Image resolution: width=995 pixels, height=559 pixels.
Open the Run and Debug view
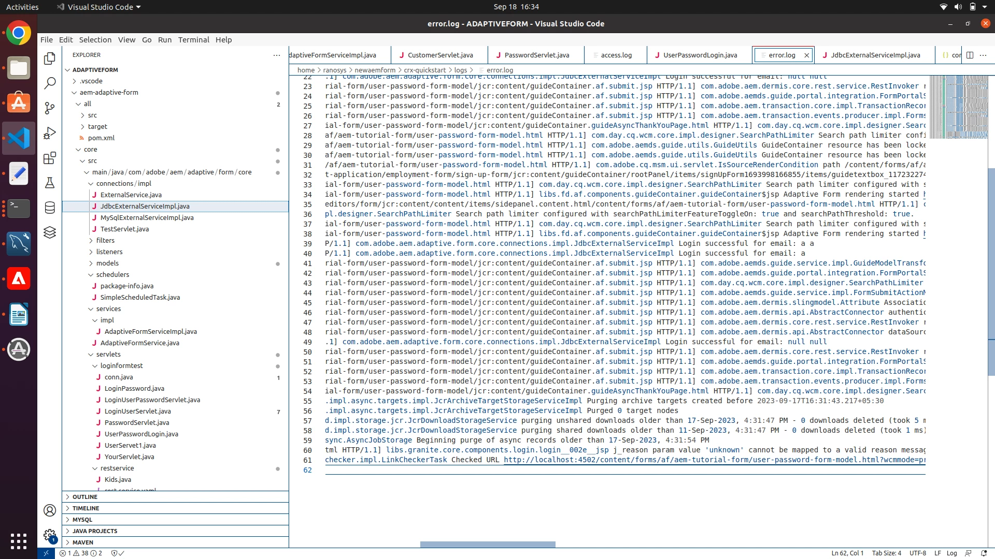pos(50,133)
